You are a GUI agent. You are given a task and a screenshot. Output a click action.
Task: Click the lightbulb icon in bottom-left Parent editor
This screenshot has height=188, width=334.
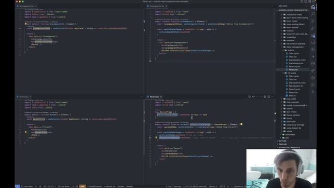26,132
